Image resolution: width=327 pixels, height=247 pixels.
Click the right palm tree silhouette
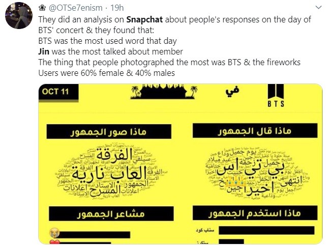[x=194, y=92]
